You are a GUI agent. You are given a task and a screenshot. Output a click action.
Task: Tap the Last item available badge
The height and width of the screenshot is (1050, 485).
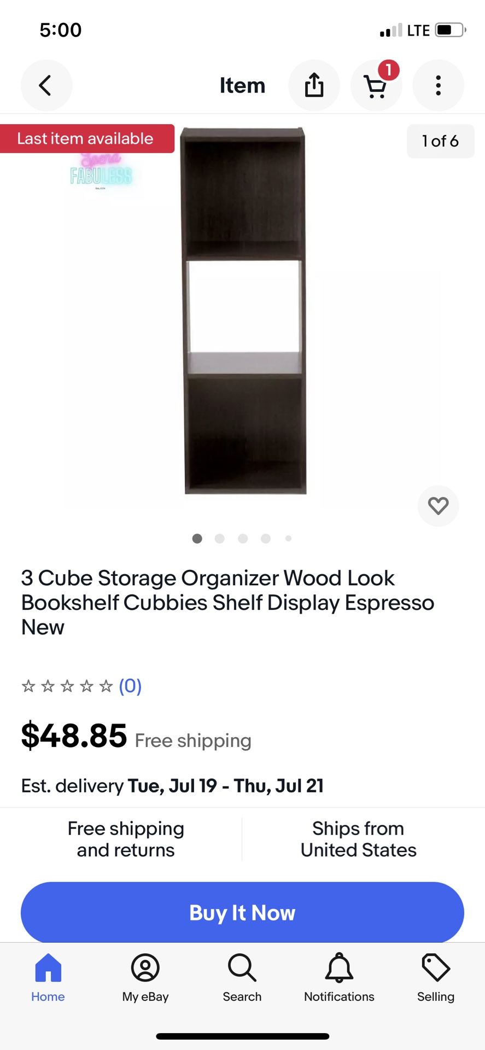click(x=85, y=138)
